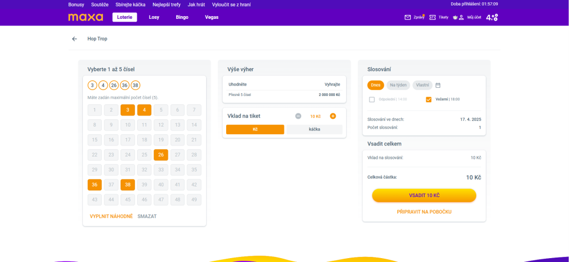569x262 pixels.
Task: Click the Můj účet label
Action: coord(474,17)
